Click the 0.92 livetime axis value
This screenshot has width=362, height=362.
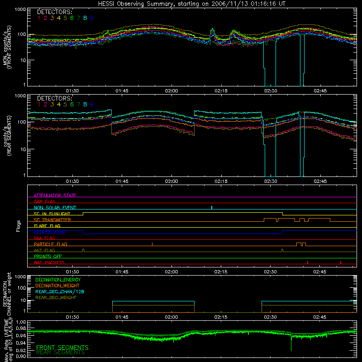tap(21, 350)
